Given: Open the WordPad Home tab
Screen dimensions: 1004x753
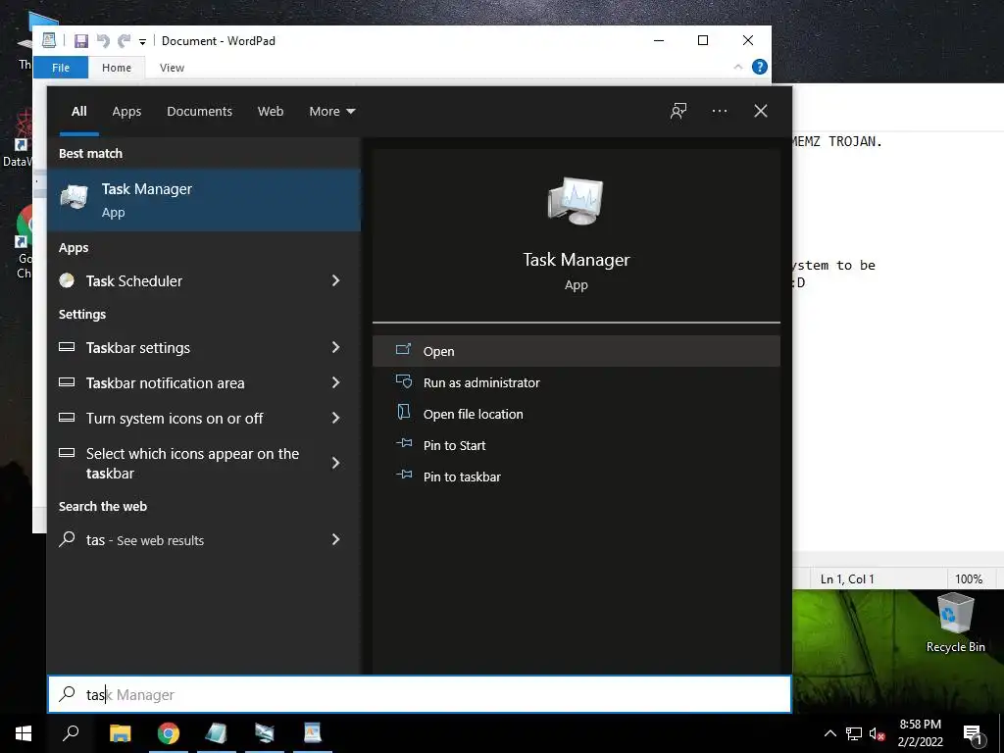Looking at the screenshot, I should coord(117,68).
